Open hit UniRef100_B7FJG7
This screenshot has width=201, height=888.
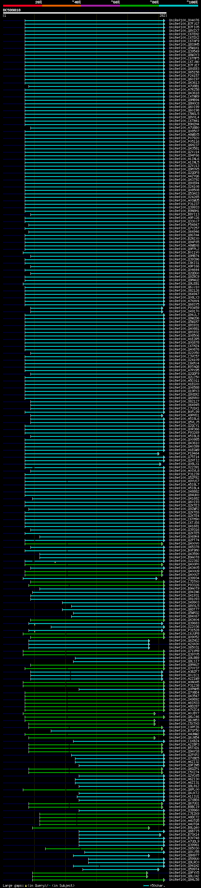point(184,24)
